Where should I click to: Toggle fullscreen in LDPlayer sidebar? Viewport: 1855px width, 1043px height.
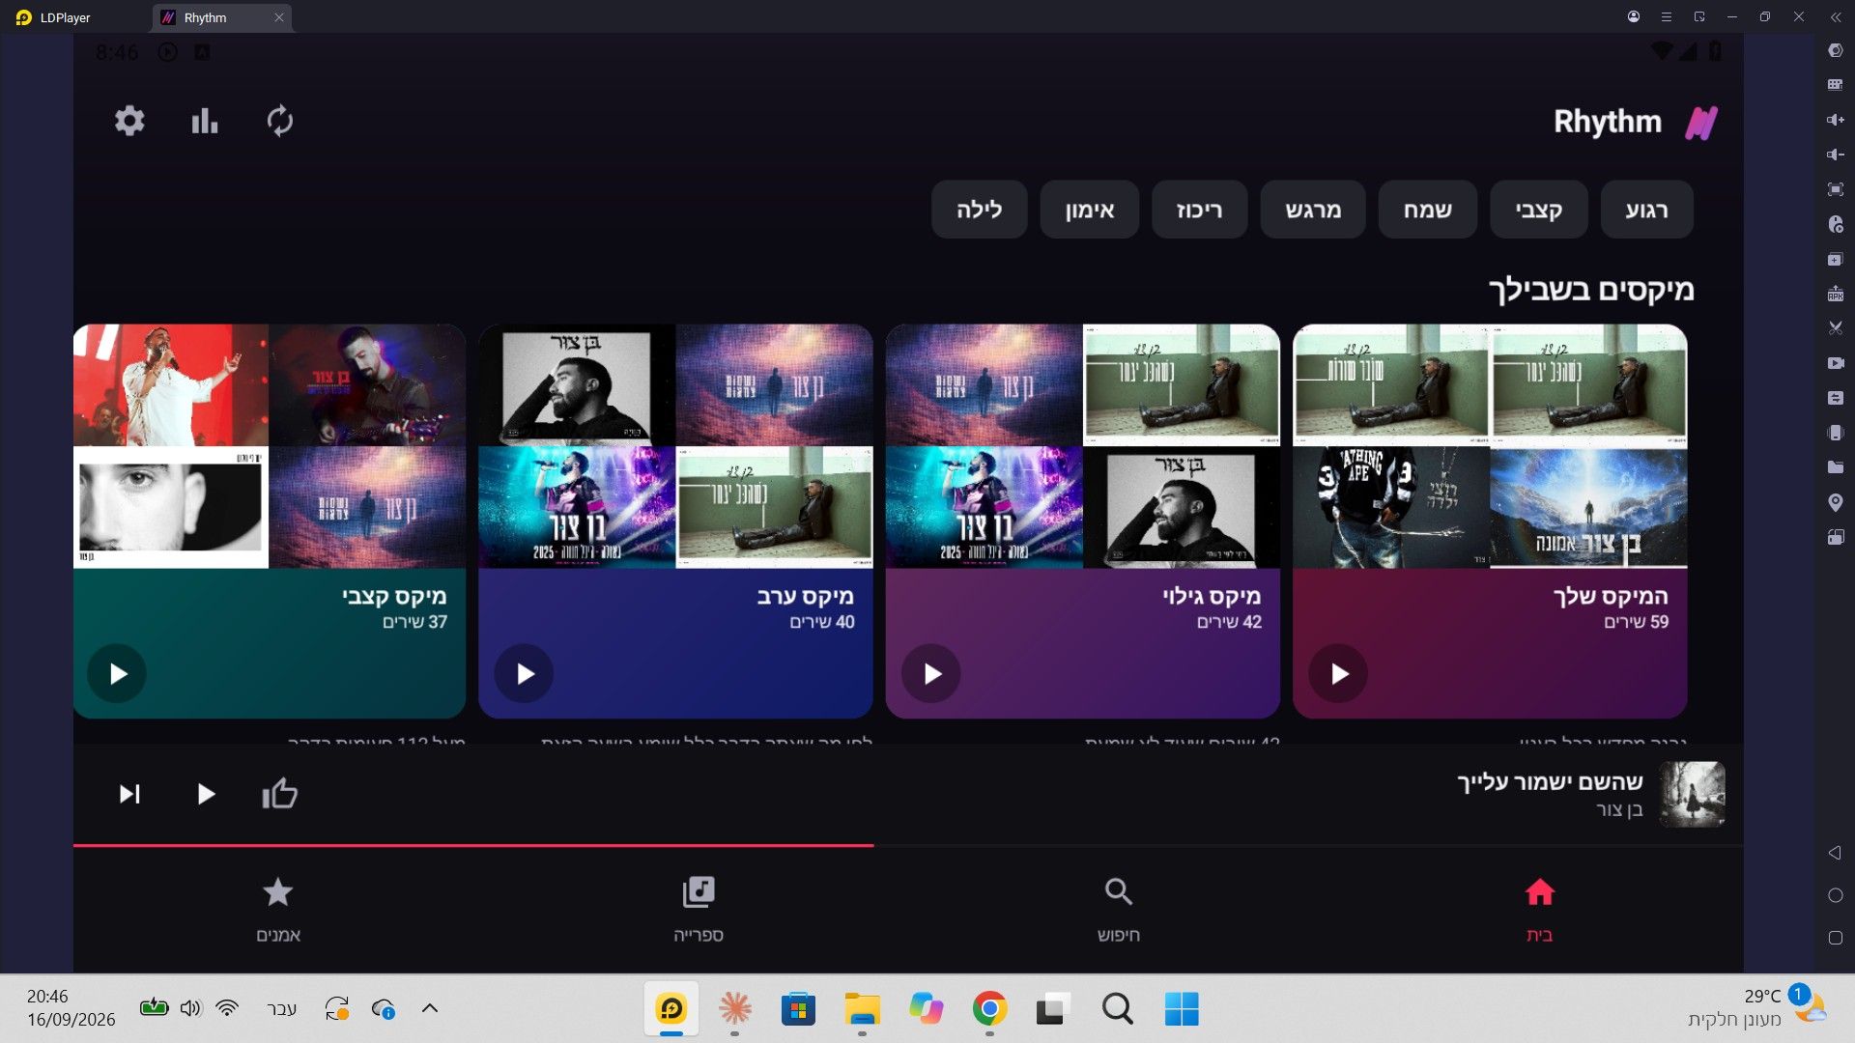pyautogui.click(x=1836, y=189)
